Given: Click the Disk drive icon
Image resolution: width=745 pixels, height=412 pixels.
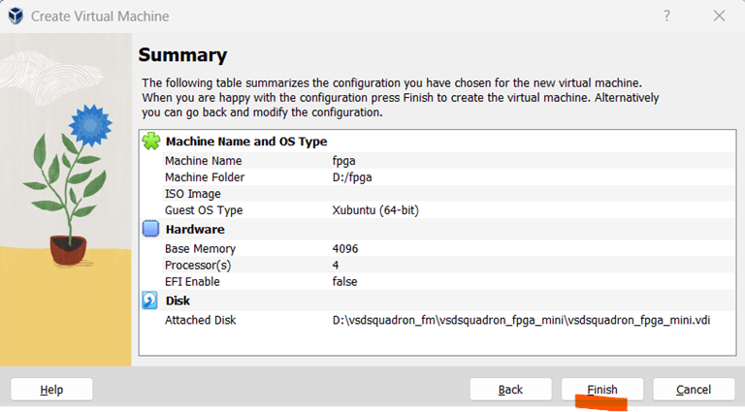Looking at the screenshot, I should 150,301.
